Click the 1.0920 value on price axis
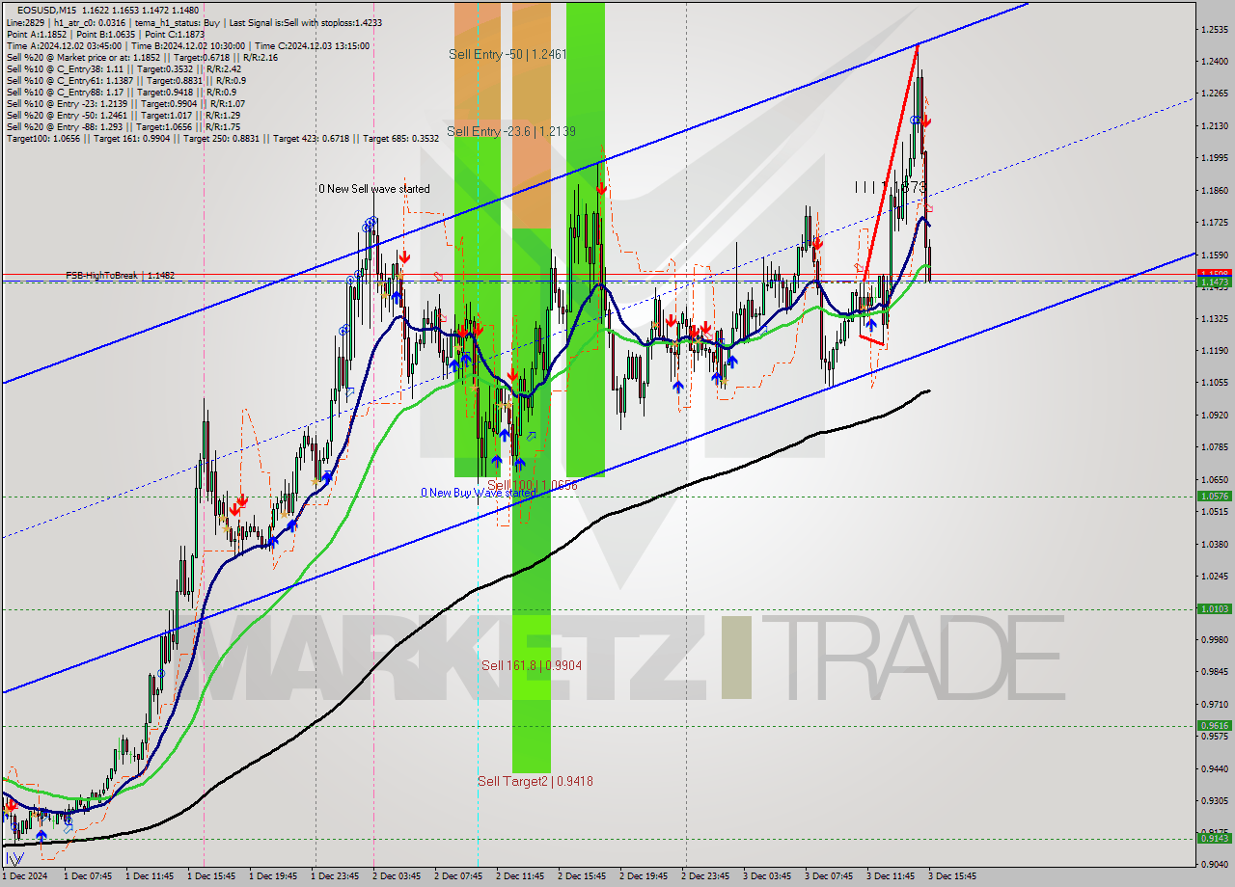Viewport: 1235px width, 887px height. (x=1214, y=416)
